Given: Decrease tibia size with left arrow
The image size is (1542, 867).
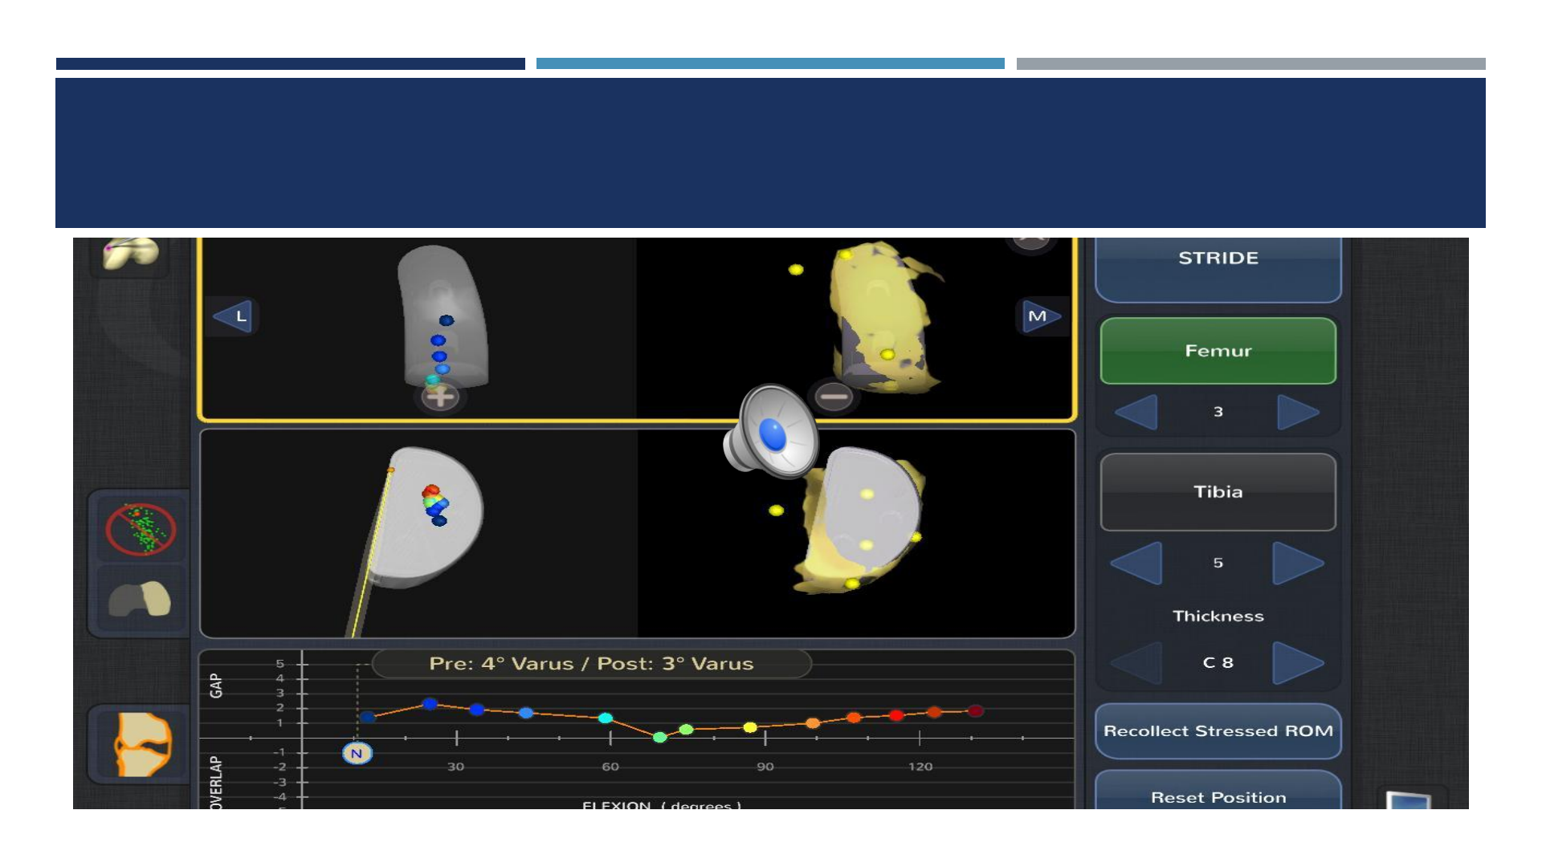Looking at the screenshot, I should coord(1136,563).
